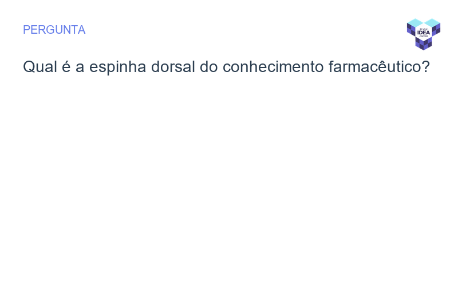The height and width of the screenshot is (286, 458).
Task: Click the light blue top-right cube face
Action: tap(432, 22)
